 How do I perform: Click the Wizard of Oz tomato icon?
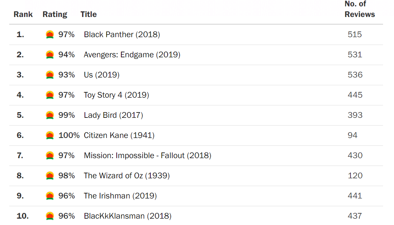[50, 175]
